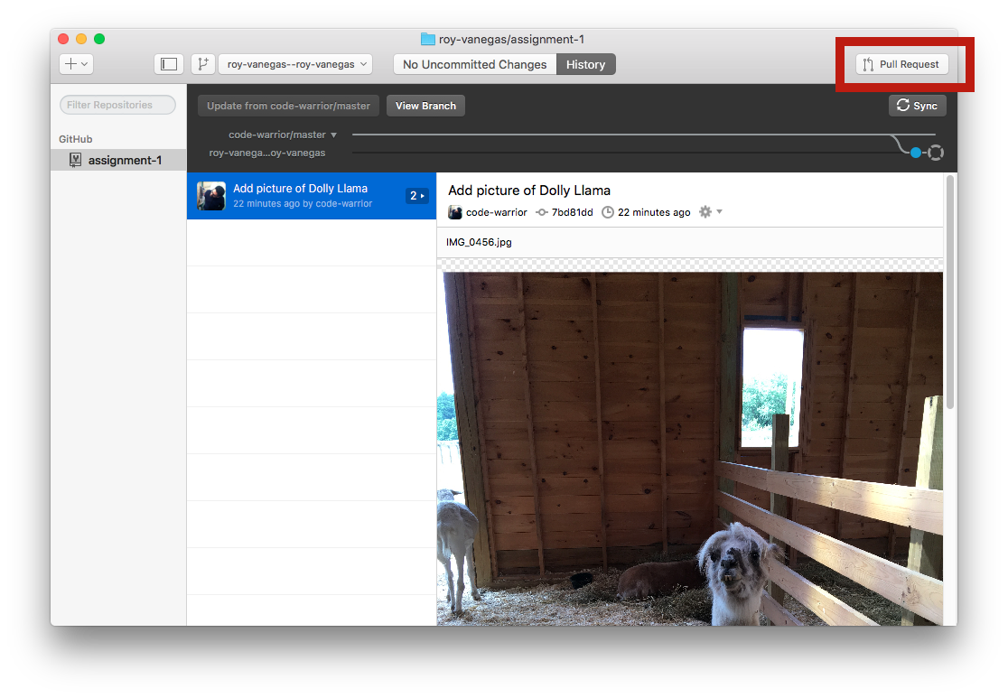Switch to the History tab
1008x698 pixels.
click(585, 64)
